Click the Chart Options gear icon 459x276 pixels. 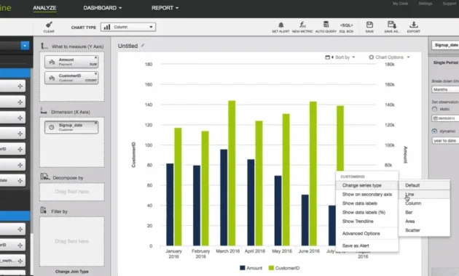coord(371,57)
